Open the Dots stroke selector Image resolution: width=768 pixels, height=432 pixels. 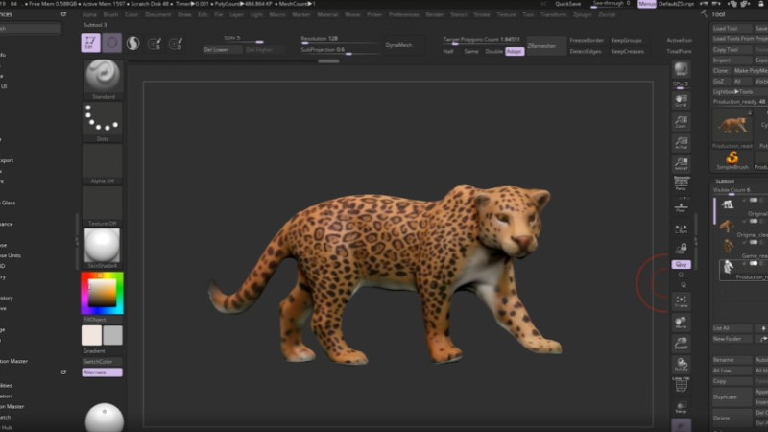(103, 118)
